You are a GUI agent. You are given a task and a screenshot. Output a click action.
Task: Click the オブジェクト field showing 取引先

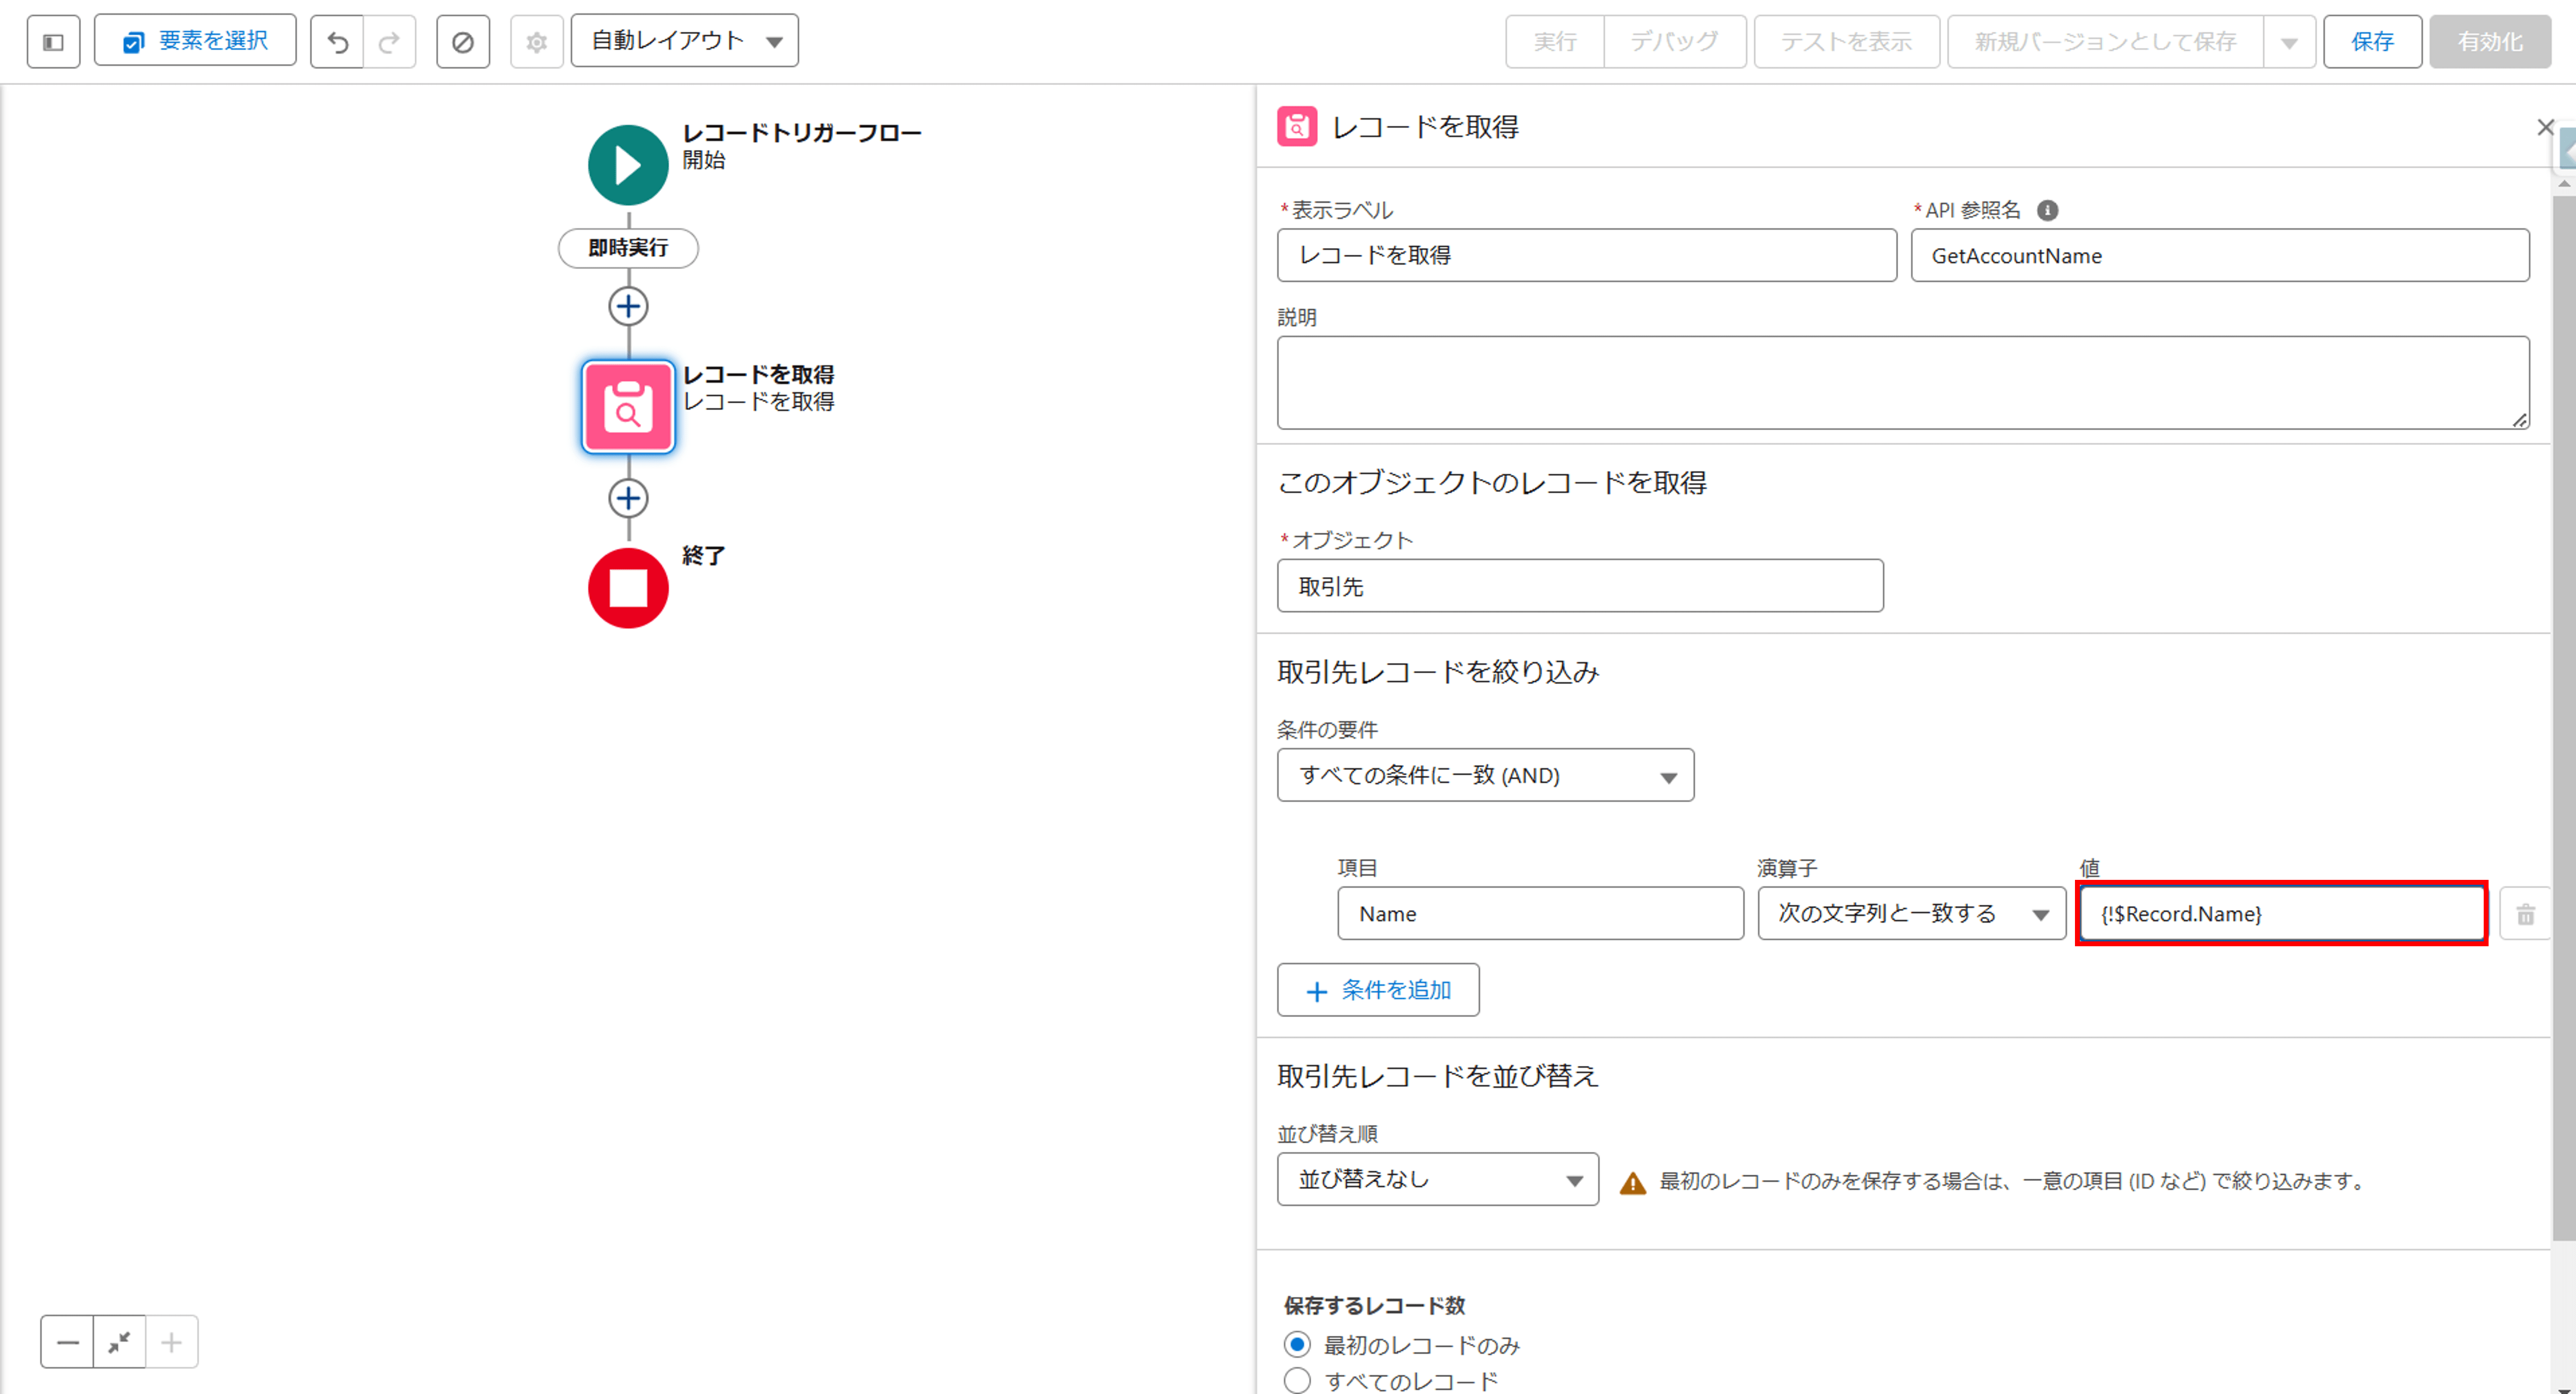click(1580, 586)
